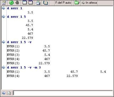Open the window icon with green marks

[25, 3]
